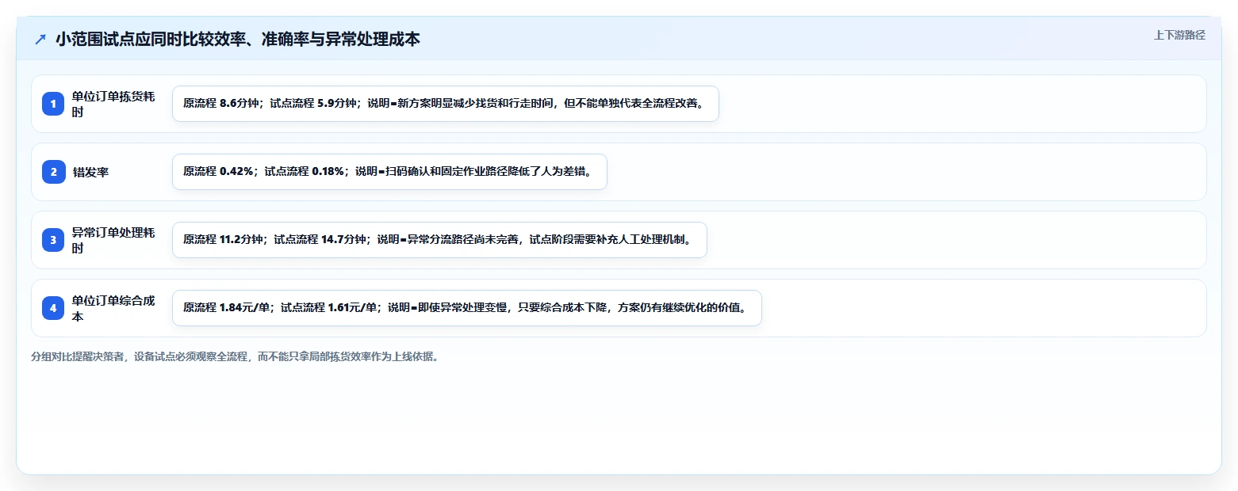
Task: Click the label 错发率
Action: [x=90, y=172]
